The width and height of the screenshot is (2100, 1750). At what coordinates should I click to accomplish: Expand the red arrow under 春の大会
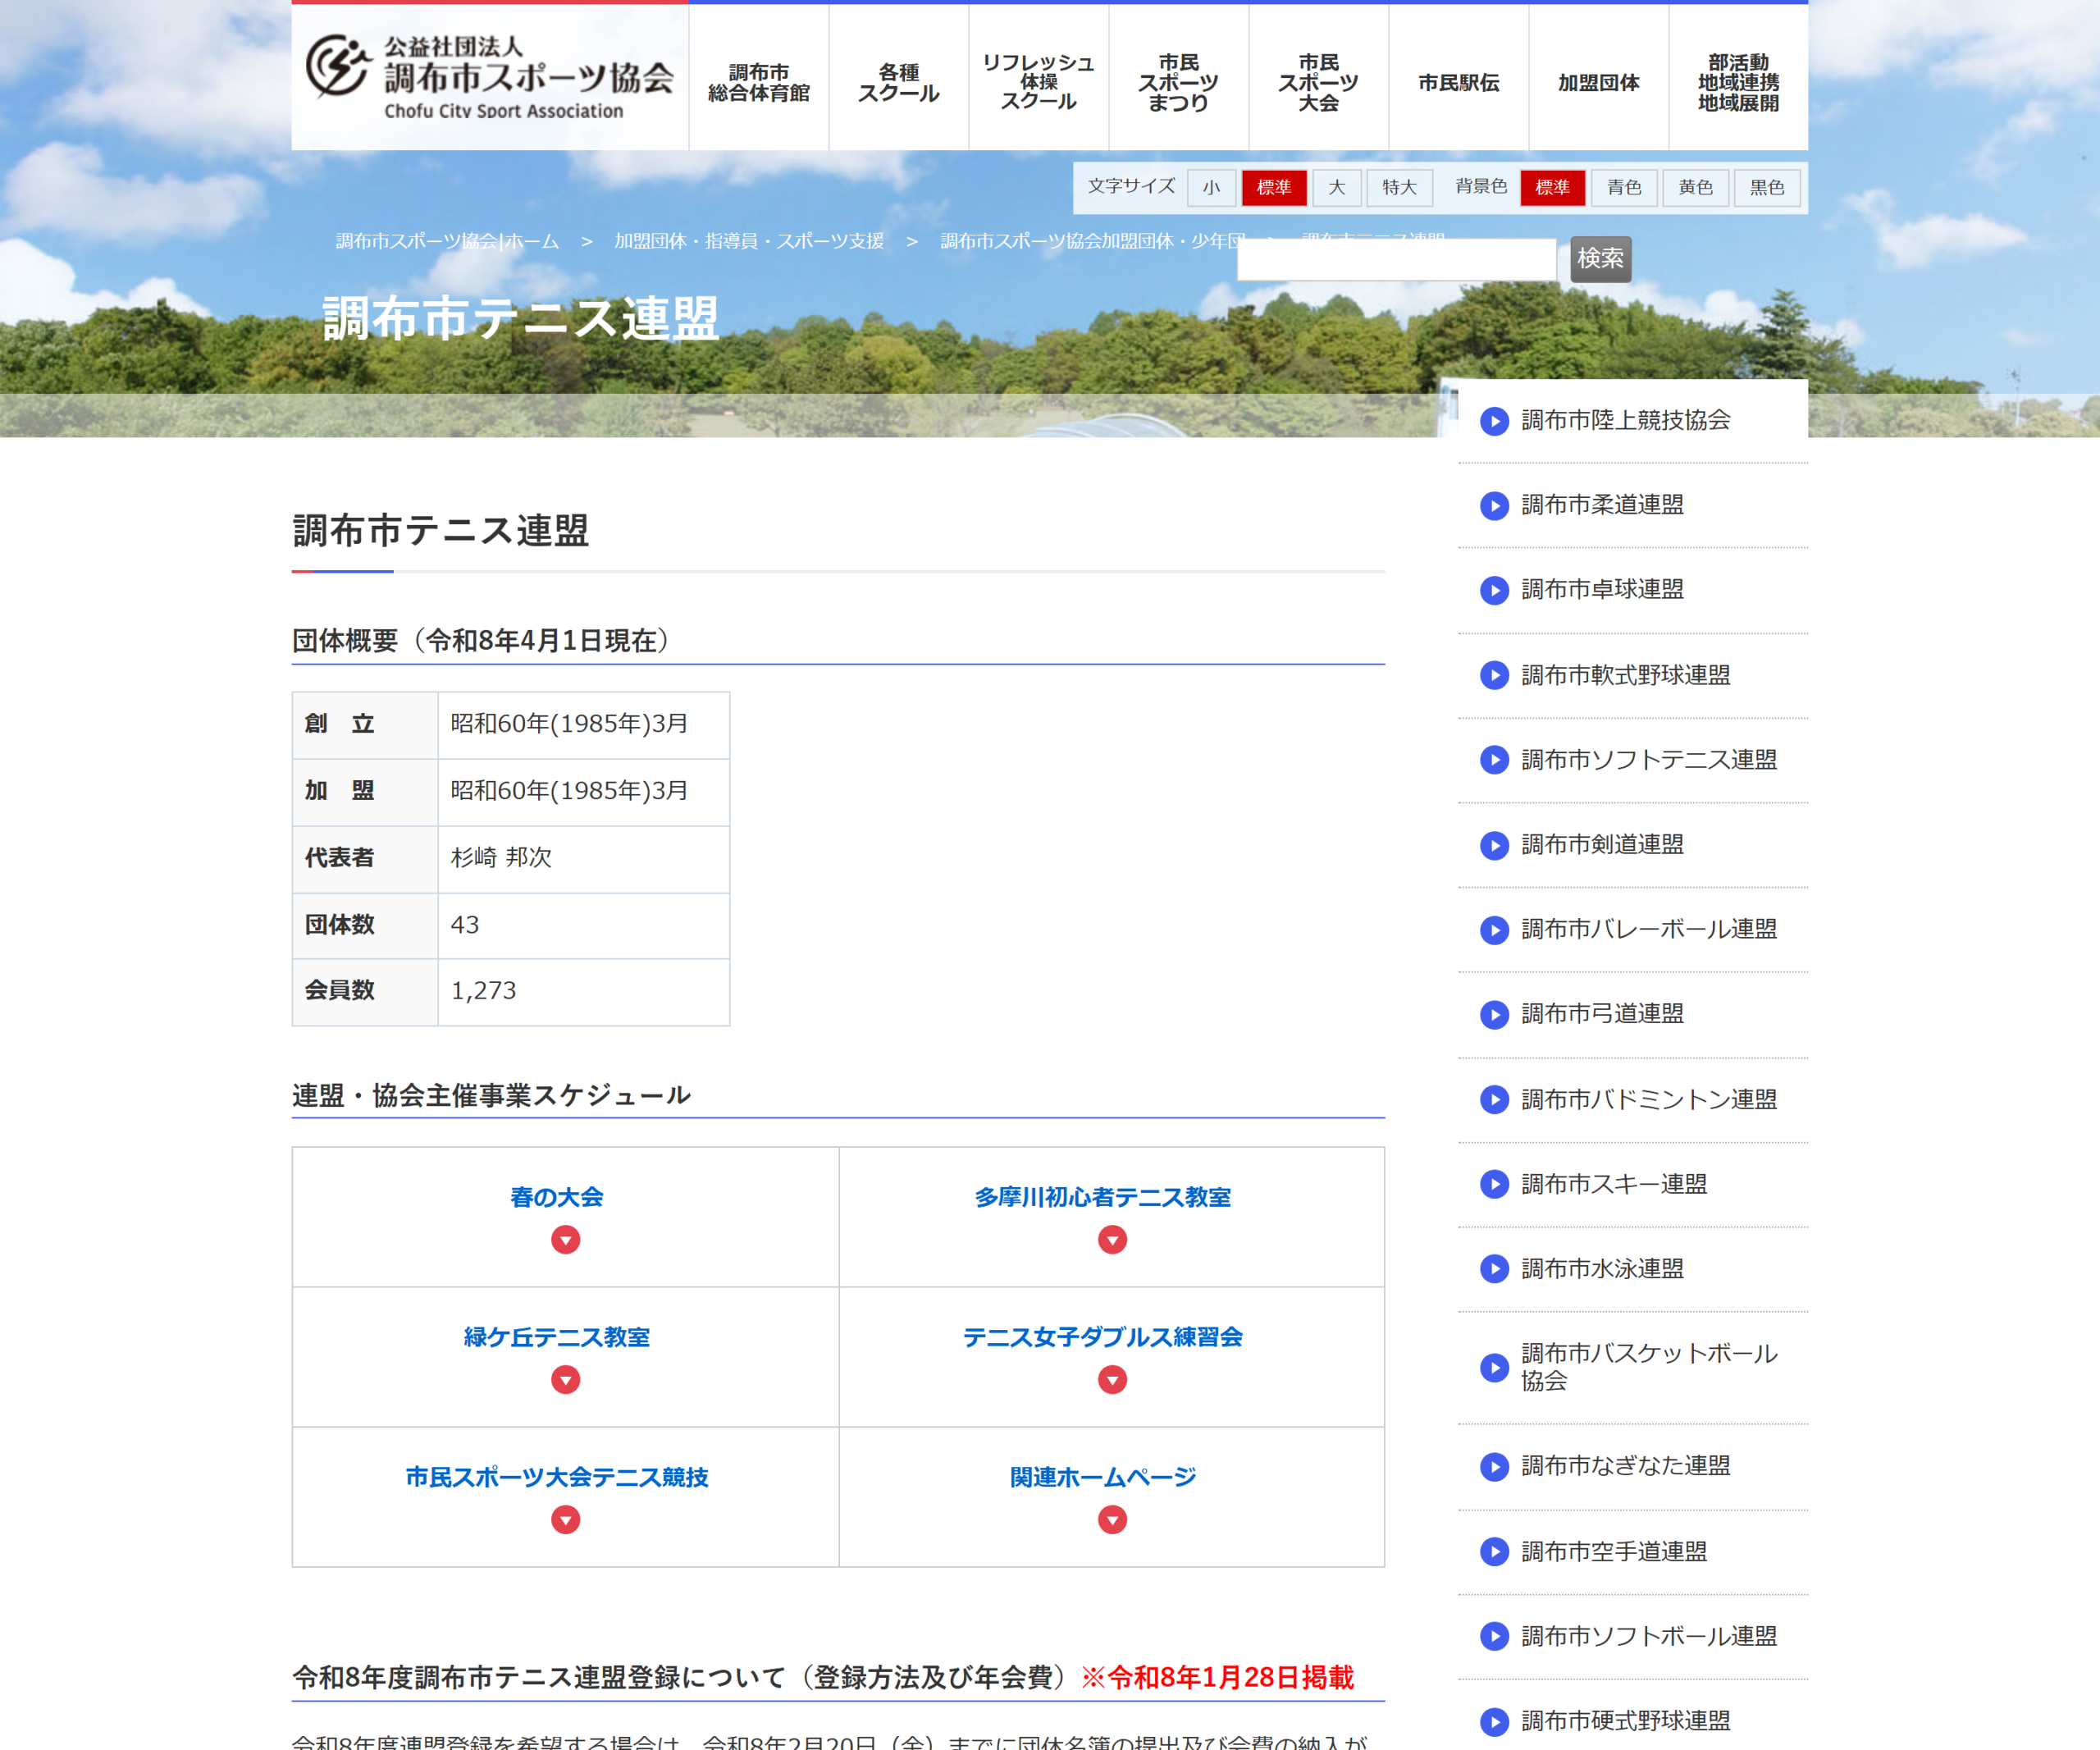click(566, 1241)
